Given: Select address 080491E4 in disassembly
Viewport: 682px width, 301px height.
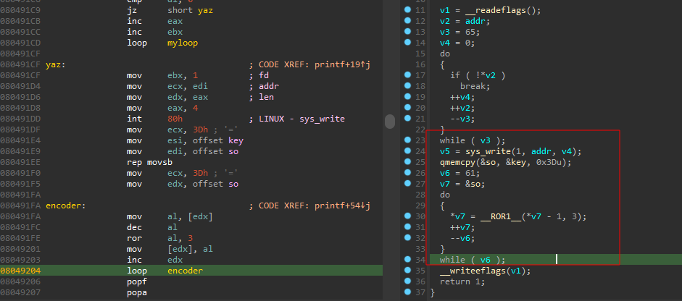Looking at the screenshot, I should point(20,140).
